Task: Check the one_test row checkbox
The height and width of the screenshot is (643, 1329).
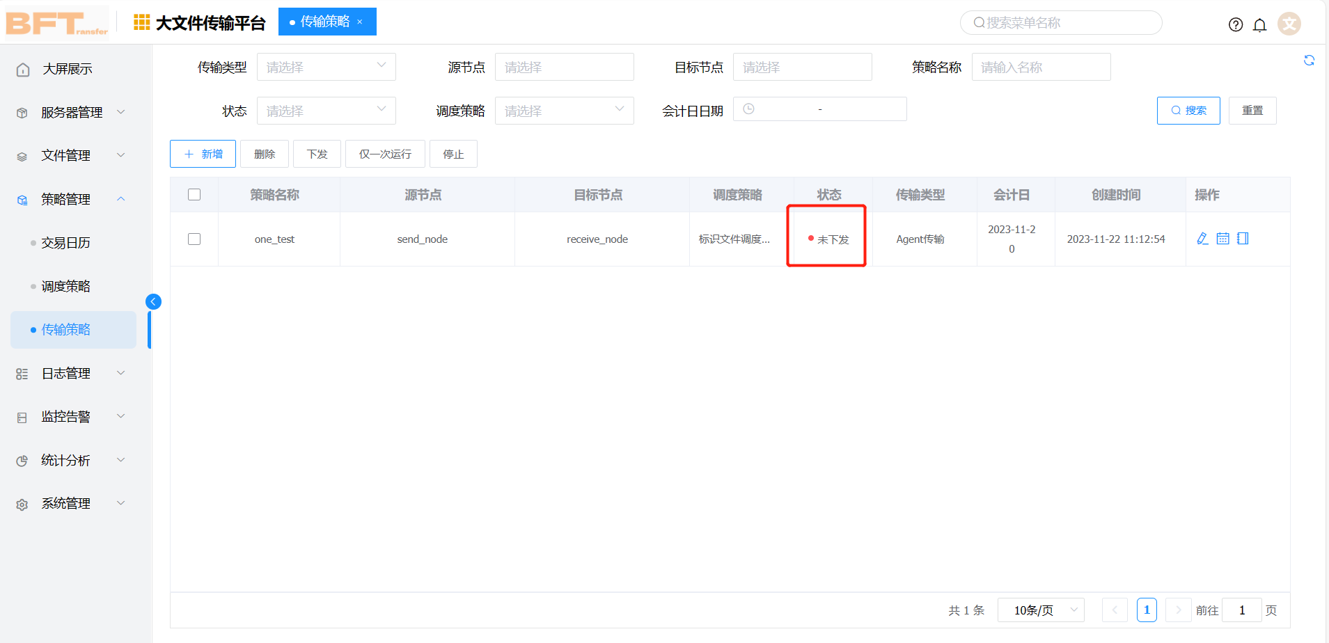Action: click(194, 239)
